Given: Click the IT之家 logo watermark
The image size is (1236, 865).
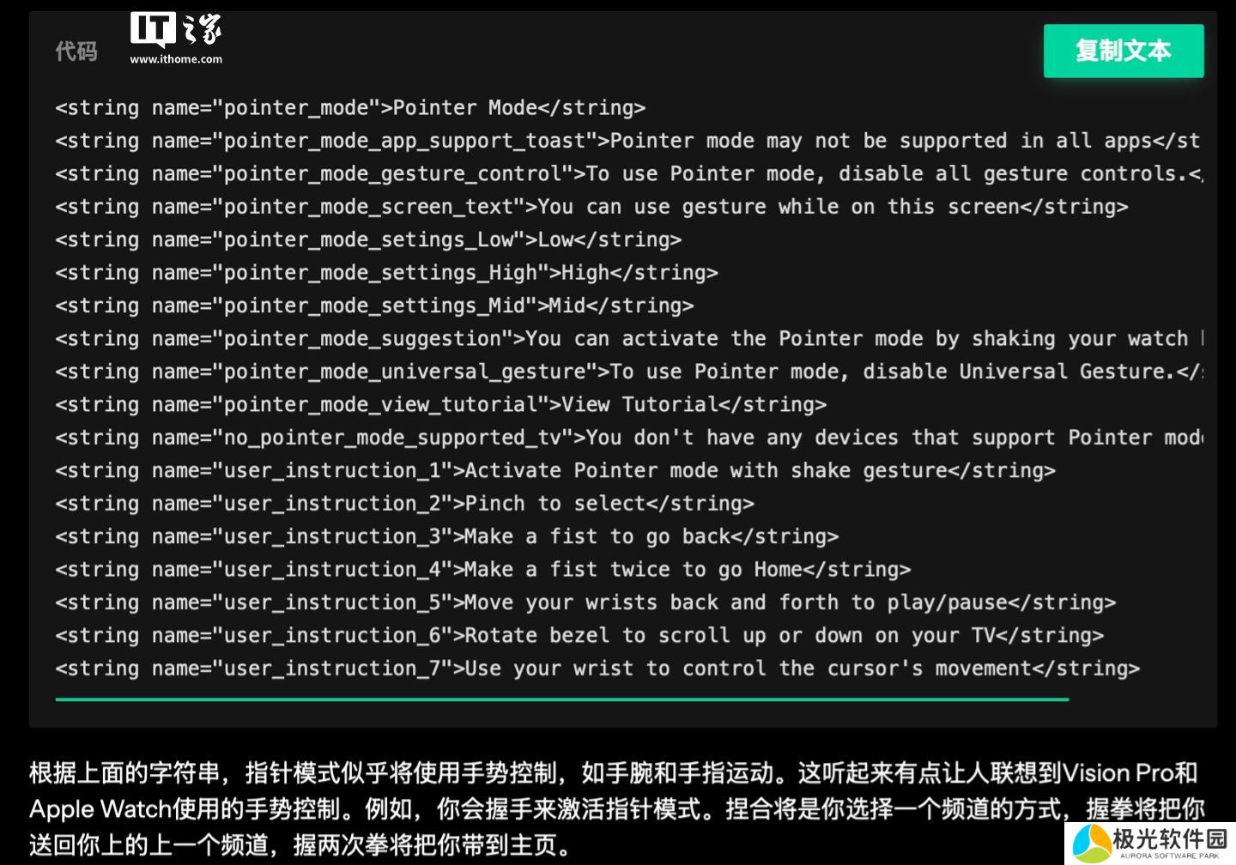Looking at the screenshot, I should click(176, 31).
